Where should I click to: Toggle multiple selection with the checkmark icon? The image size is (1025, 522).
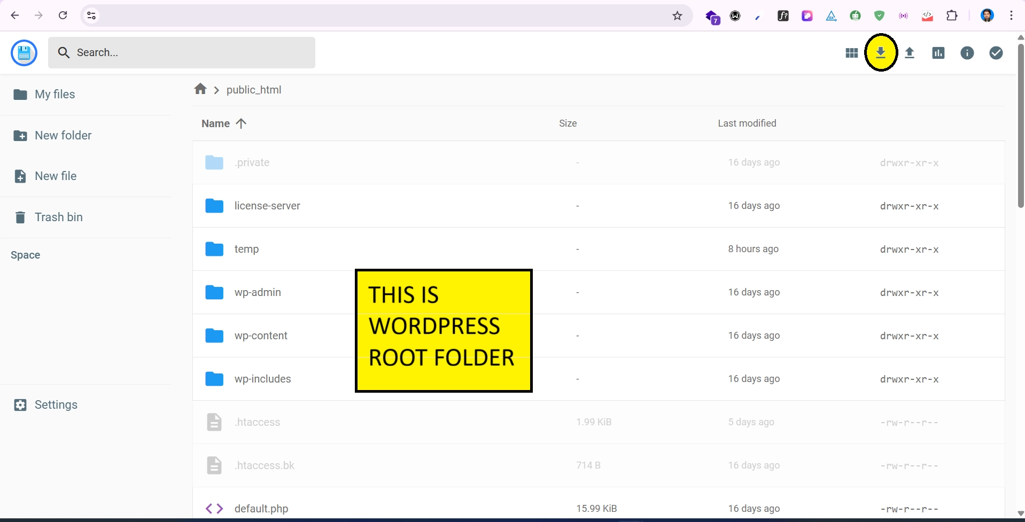(x=996, y=53)
